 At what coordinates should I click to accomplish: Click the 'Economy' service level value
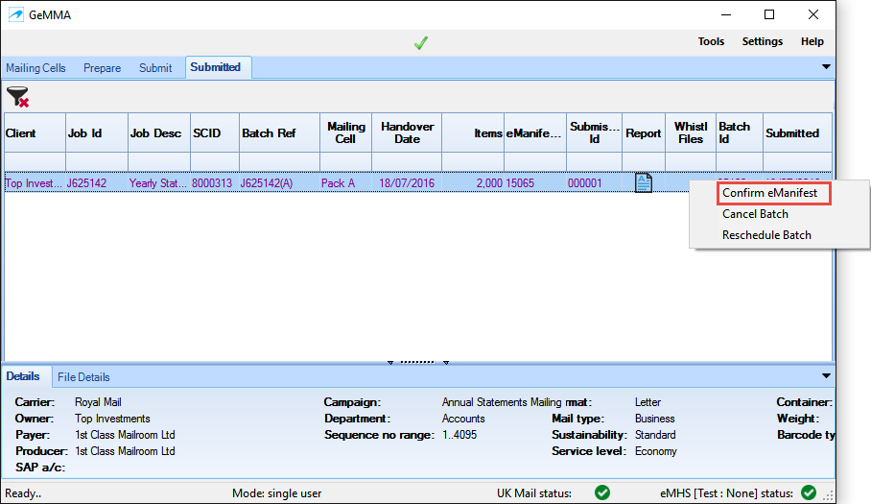(x=656, y=451)
